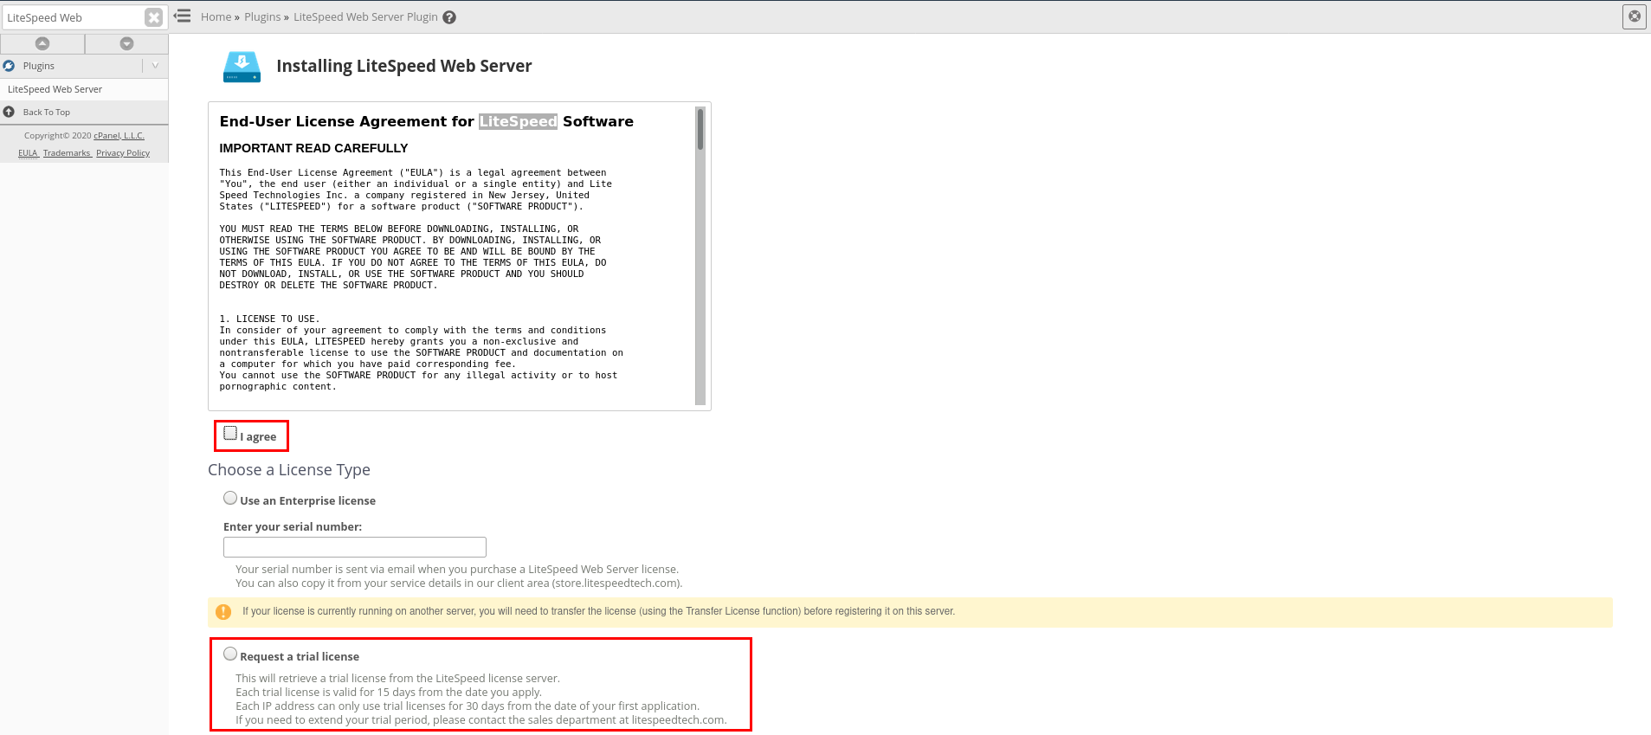Click the Choose a License Type heading

pyautogui.click(x=289, y=470)
